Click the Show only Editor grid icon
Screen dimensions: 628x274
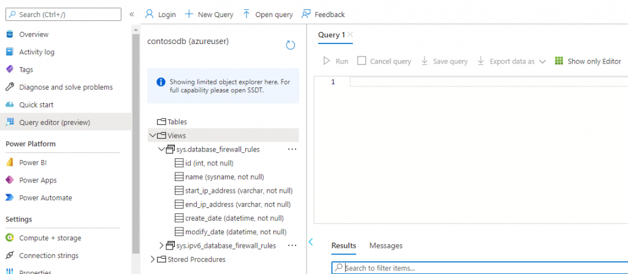[x=559, y=61]
